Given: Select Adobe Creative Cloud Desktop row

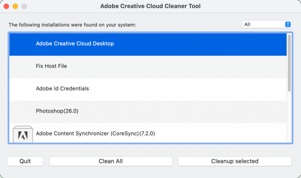Looking at the screenshot, I should [148, 44].
